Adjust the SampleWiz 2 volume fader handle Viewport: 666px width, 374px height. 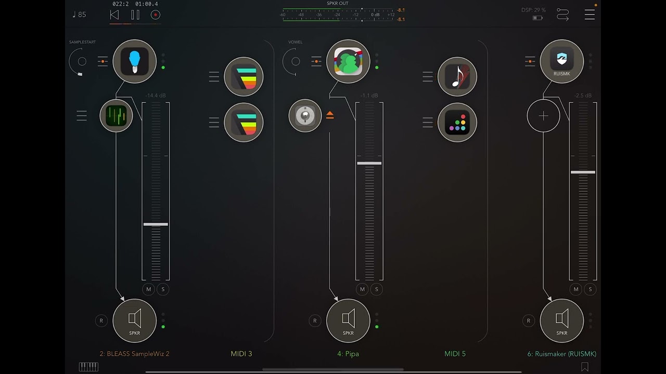[x=156, y=224]
